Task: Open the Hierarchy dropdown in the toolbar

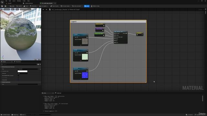Action: pos(34,6)
